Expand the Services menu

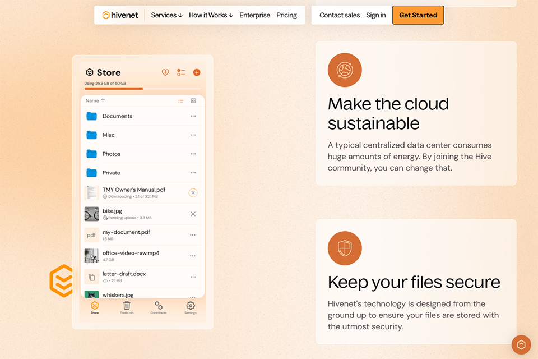167,15
